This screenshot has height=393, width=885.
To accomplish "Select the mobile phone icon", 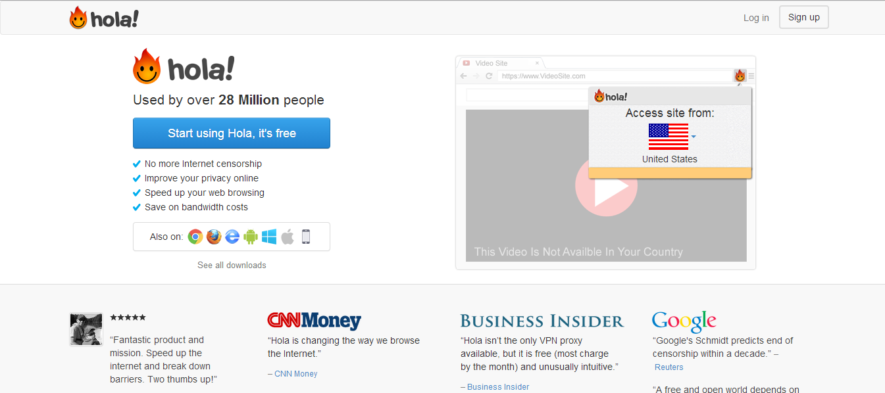I will tap(306, 237).
